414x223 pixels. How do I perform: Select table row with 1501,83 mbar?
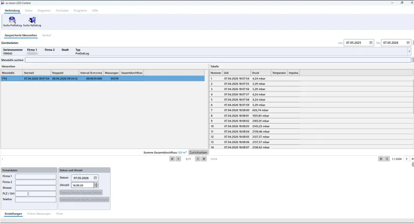point(312,115)
